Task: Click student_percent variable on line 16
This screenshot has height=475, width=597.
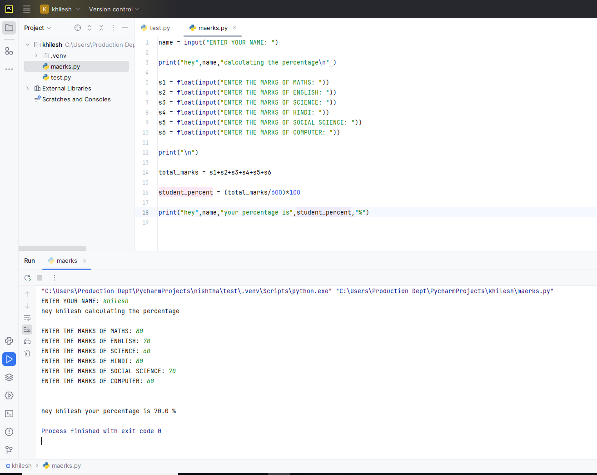Action: [x=186, y=192]
